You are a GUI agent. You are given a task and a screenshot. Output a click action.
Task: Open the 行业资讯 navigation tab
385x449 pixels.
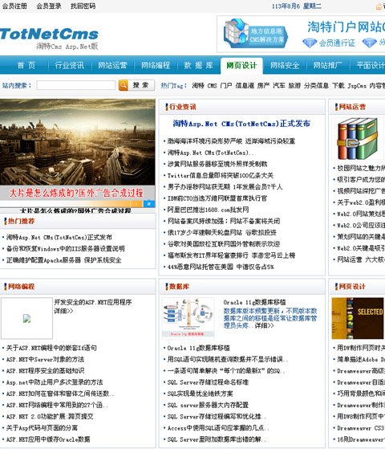coord(70,65)
